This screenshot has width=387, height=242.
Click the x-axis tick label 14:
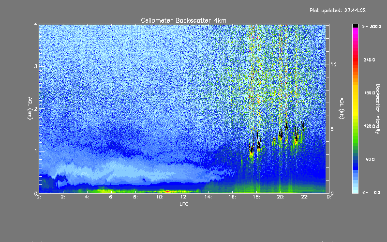pyautogui.click(x=208, y=197)
